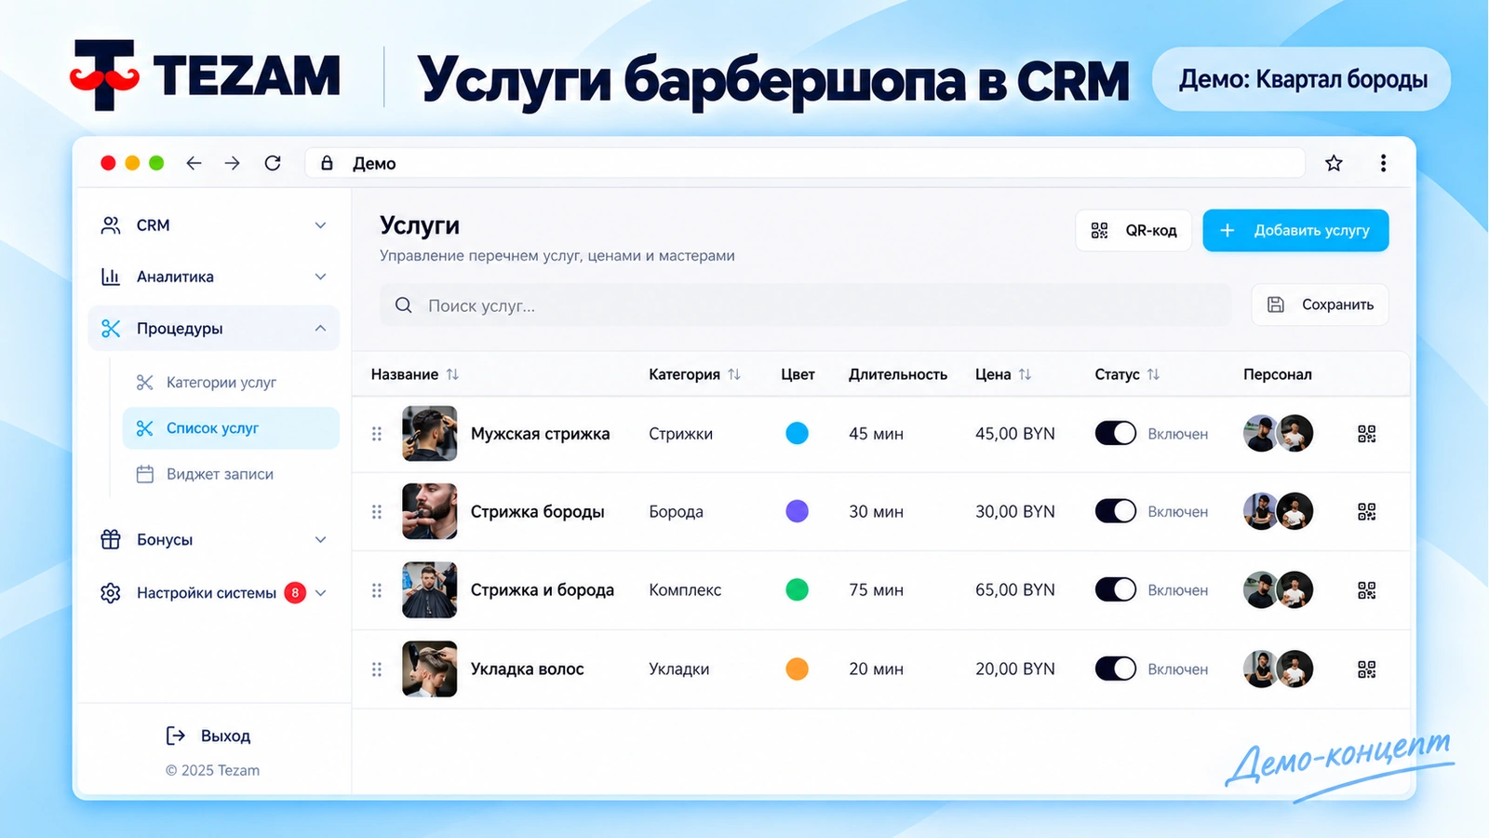The image size is (1489, 838).
Task: Bookmark the page with the star icon
Action: [1334, 163]
